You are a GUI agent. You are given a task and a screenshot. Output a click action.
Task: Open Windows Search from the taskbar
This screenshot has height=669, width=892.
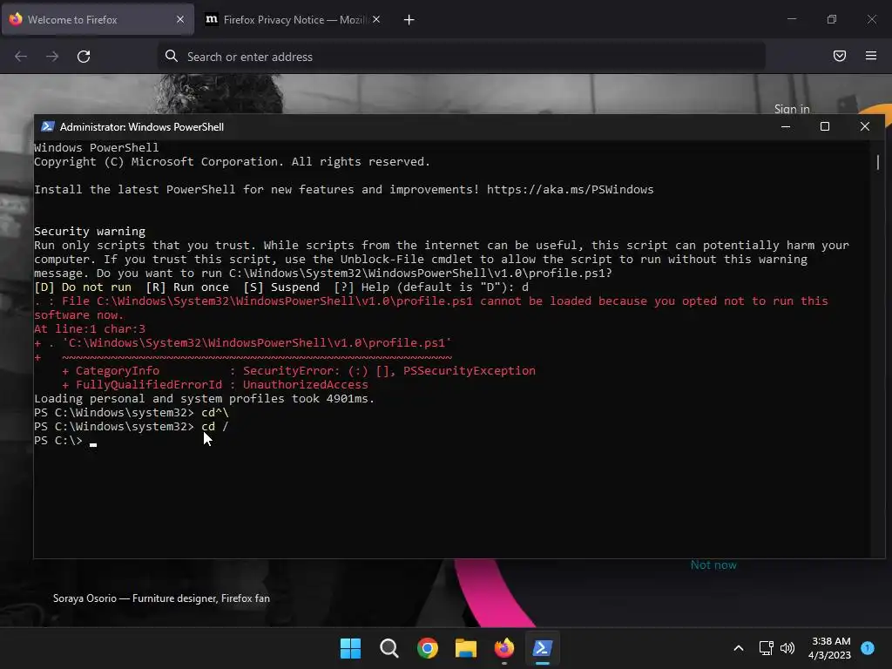(389, 648)
